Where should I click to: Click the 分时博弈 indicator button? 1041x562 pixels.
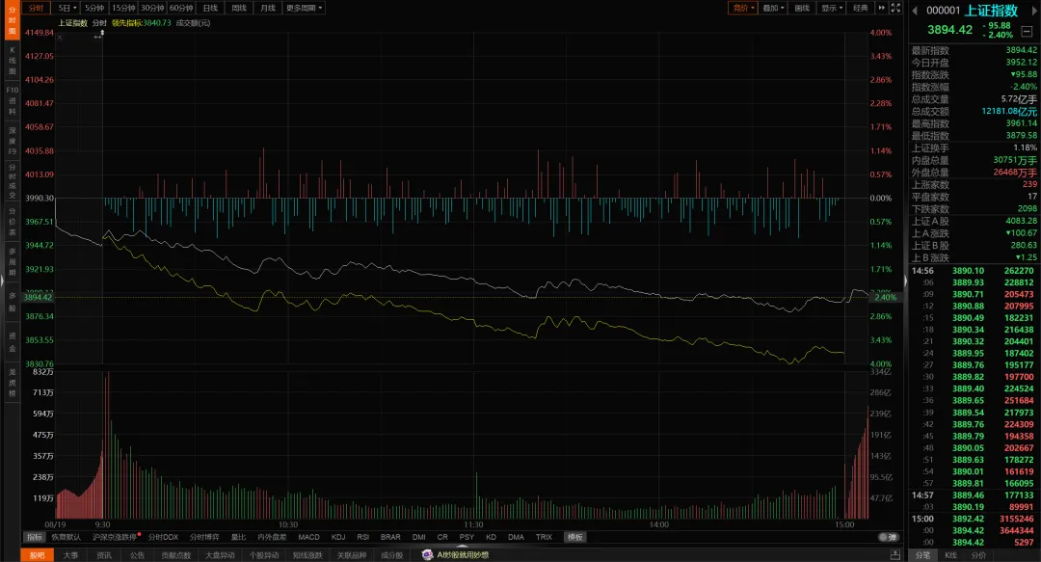click(x=204, y=538)
